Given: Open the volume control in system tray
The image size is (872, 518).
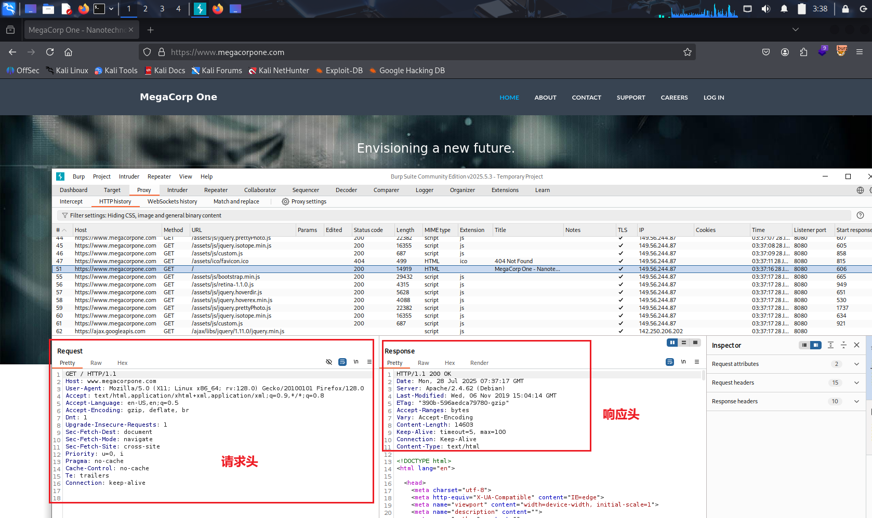Looking at the screenshot, I should 765,8.
